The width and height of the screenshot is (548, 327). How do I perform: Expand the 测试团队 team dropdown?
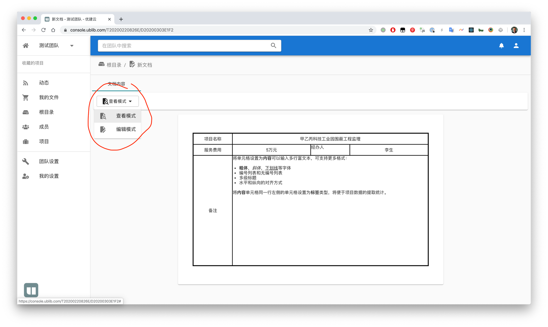coord(72,46)
